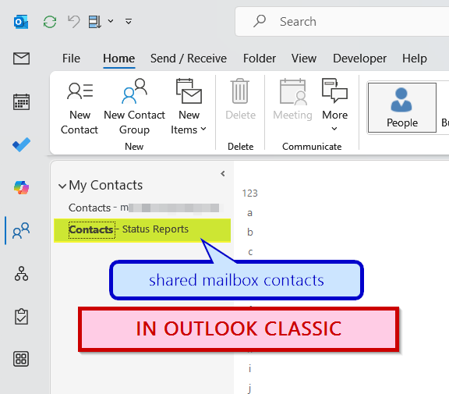Click the Undo arrow icon

pos(73,22)
